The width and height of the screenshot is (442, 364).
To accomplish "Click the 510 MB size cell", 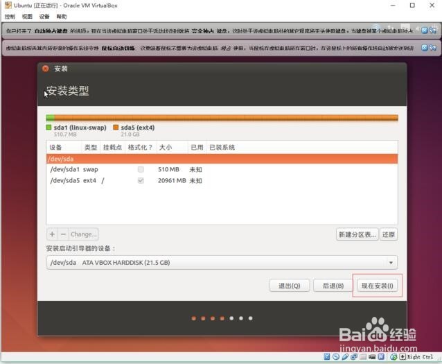I will point(168,169).
